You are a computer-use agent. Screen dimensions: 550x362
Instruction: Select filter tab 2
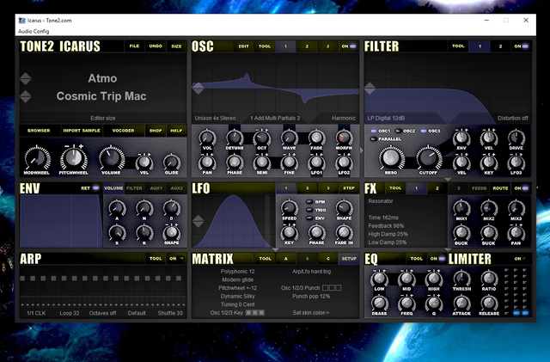point(500,46)
